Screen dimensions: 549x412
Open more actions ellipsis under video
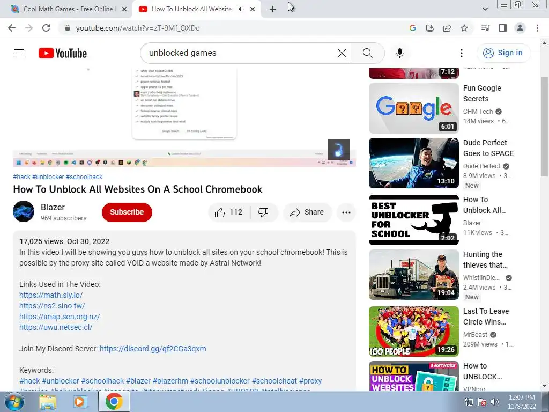pos(346,212)
